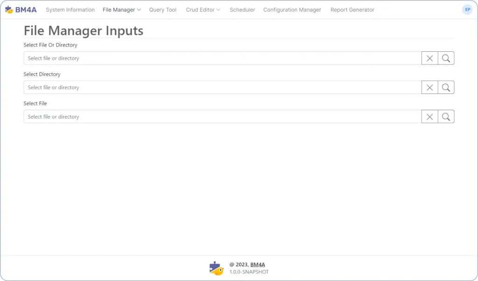Open search for Select File field

tap(446, 117)
